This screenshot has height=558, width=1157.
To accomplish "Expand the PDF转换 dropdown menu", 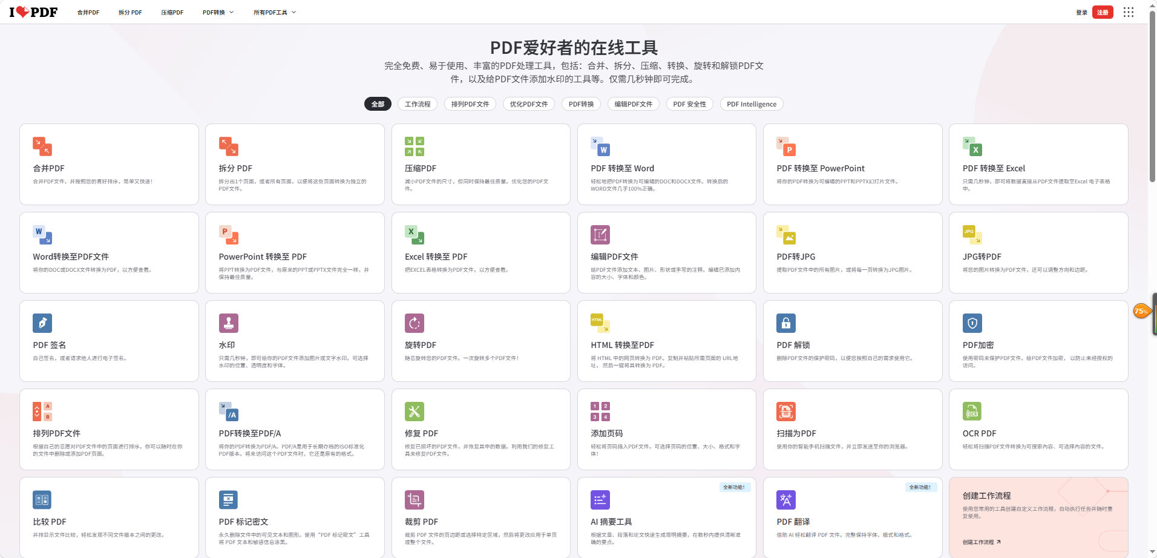I will [x=218, y=12].
